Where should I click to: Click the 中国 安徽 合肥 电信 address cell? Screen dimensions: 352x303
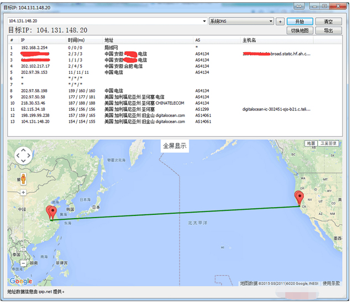(x=123, y=66)
